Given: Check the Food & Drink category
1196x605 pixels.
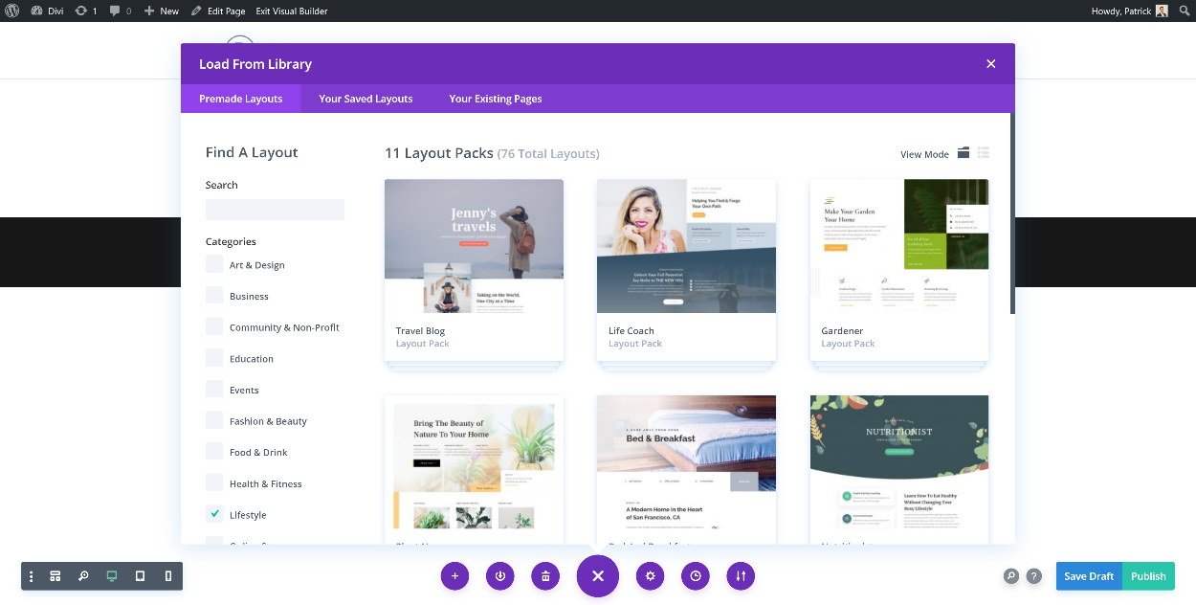Looking at the screenshot, I should (x=214, y=452).
